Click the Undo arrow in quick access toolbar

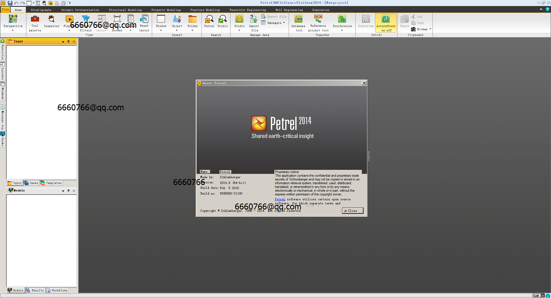tap(16, 3)
